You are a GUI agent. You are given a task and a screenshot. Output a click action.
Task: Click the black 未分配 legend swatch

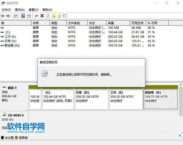click(2, 137)
